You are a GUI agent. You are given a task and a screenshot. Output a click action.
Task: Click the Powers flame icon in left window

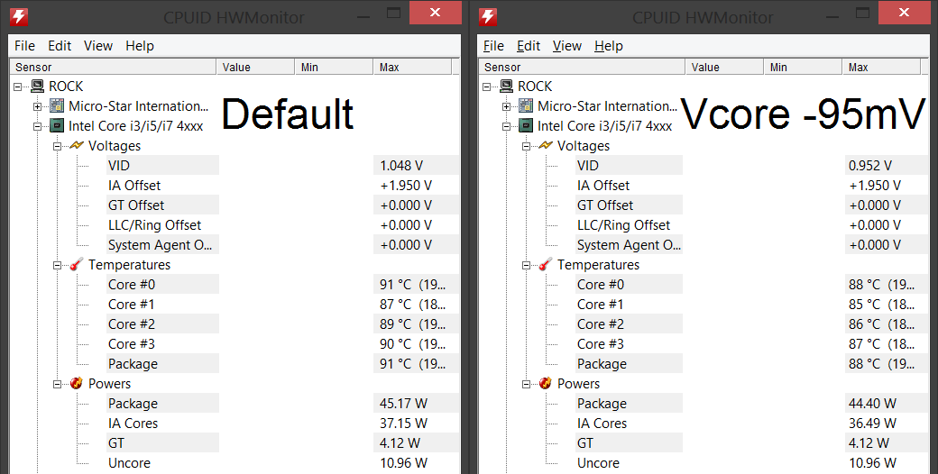click(x=76, y=383)
